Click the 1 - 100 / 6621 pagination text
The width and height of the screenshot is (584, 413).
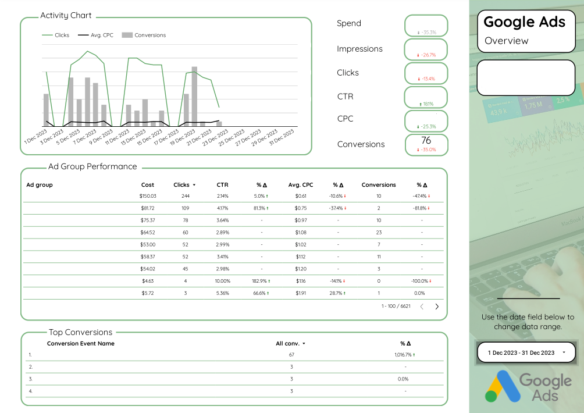tap(396, 306)
